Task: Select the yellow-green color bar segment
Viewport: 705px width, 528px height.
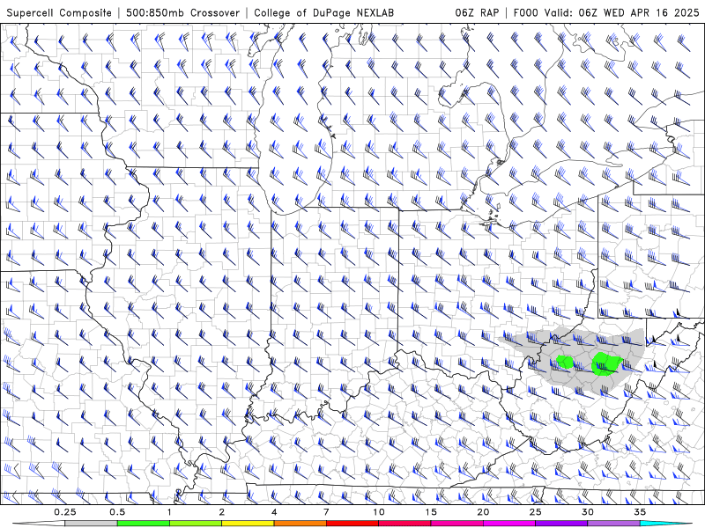Action: [196, 524]
